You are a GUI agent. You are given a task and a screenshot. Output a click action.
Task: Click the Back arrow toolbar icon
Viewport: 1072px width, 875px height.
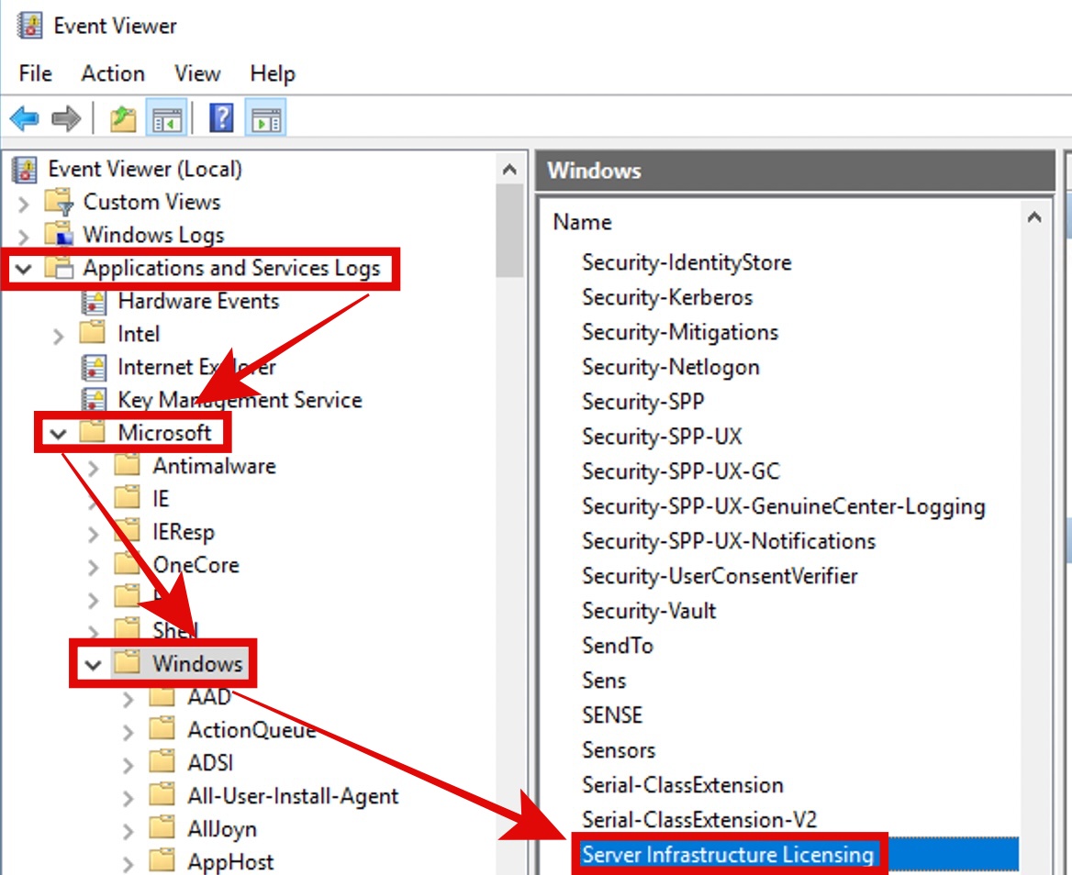[x=25, y=119]
